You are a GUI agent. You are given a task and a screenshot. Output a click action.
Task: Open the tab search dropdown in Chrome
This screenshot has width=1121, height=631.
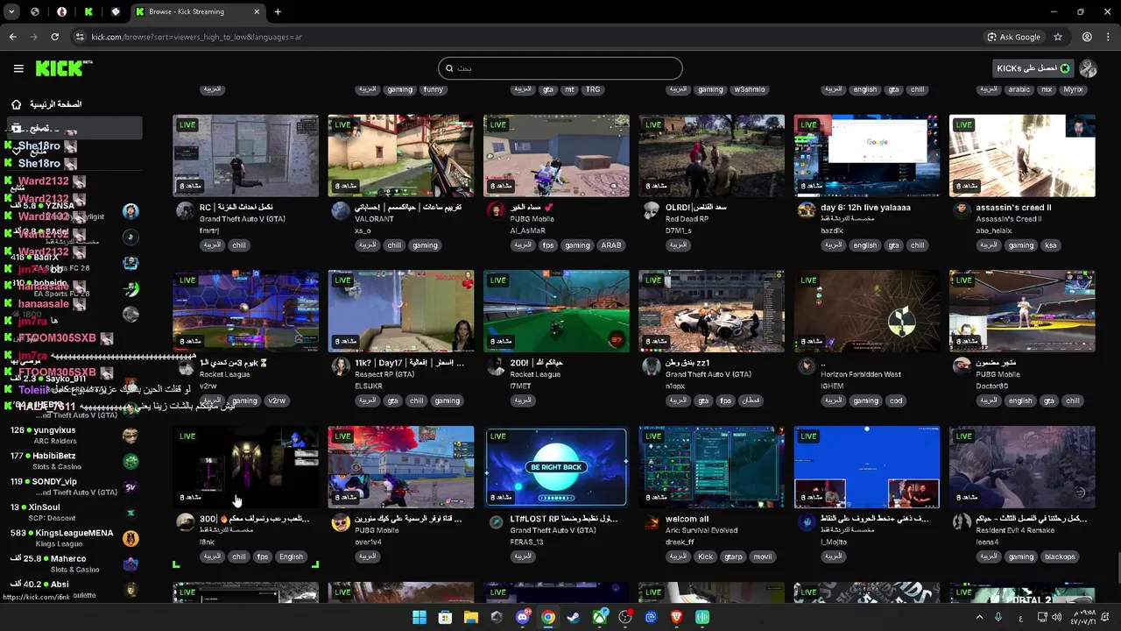(11, 11)
